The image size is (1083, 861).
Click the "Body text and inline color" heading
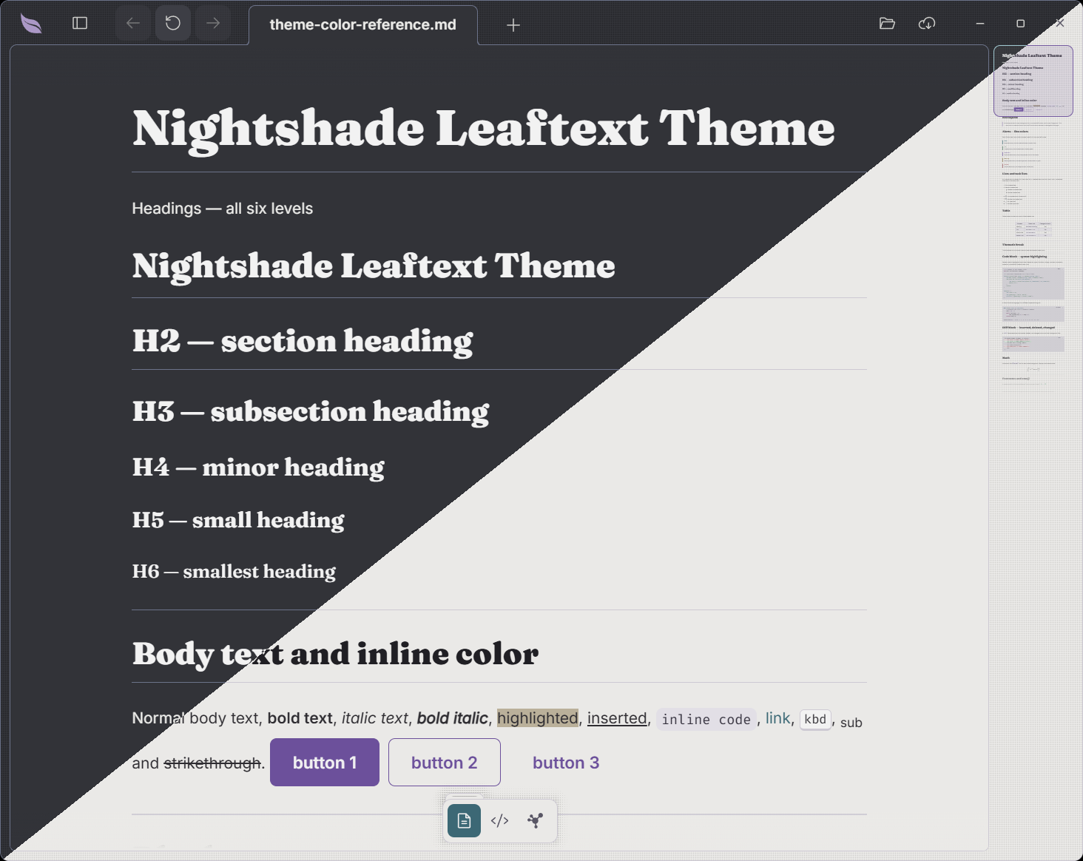[335, 654]
